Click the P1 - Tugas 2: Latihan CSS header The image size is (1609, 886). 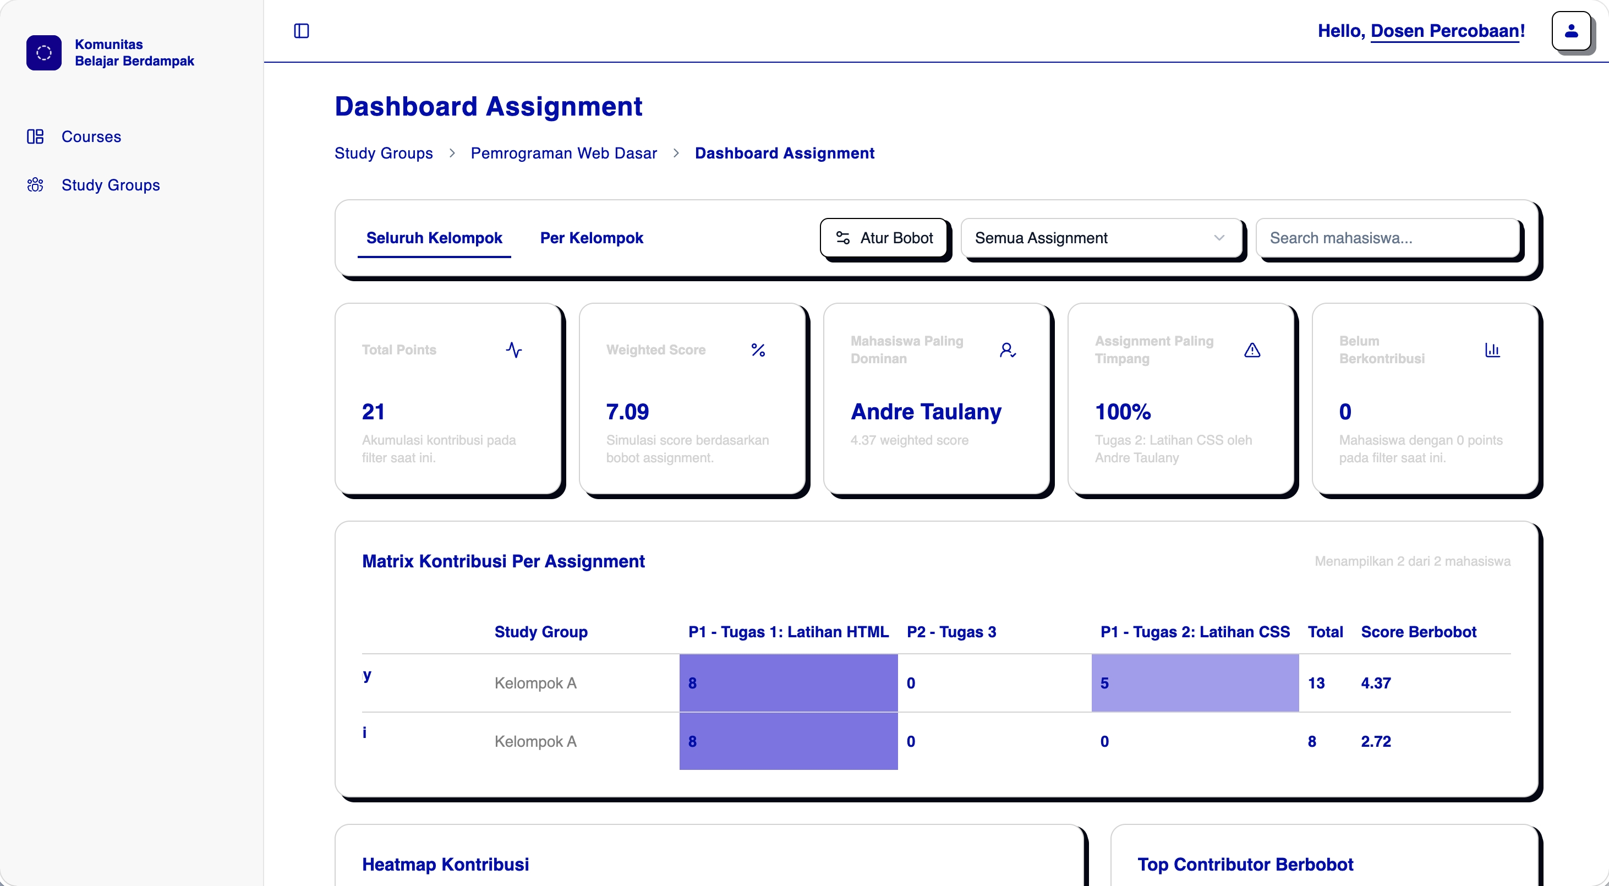pos(1195,632)
